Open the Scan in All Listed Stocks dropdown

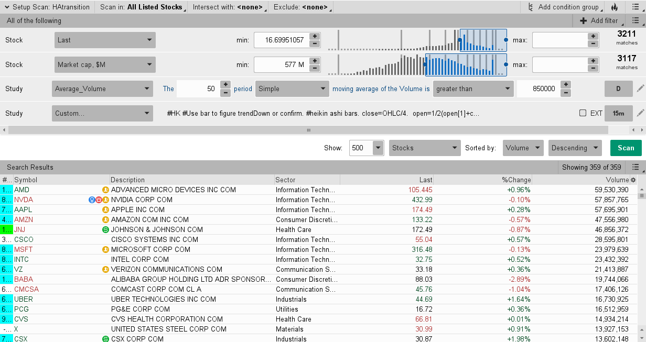click(x=142, y=7)
